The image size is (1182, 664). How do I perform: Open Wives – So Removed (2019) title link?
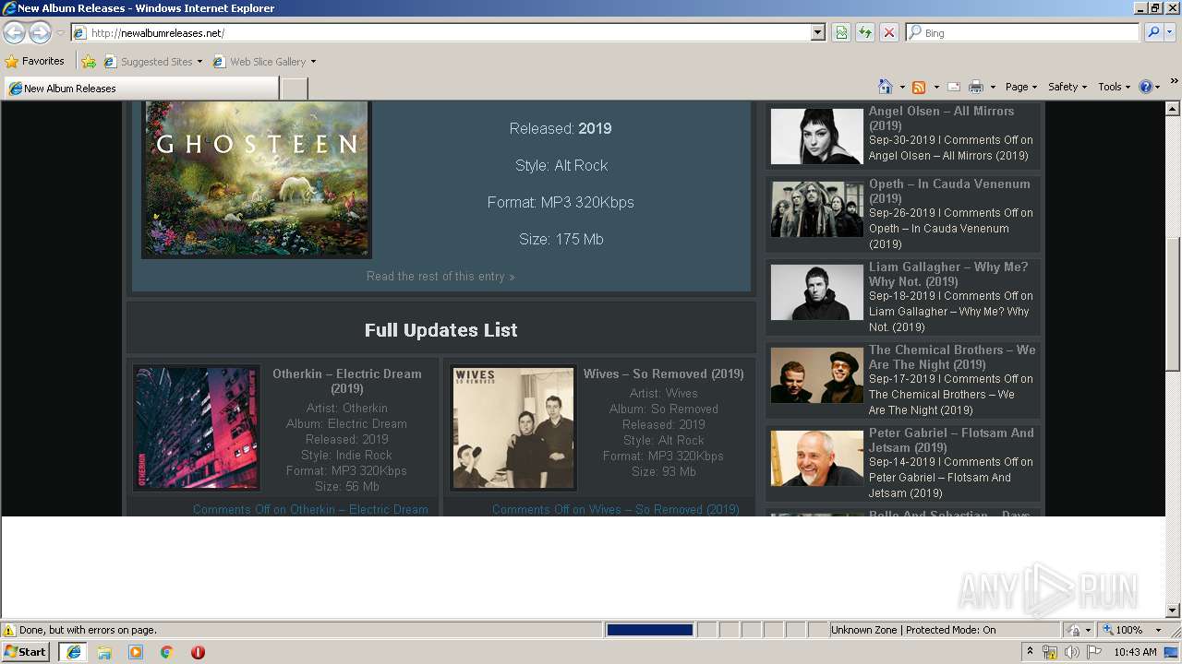tap(663, 373)
